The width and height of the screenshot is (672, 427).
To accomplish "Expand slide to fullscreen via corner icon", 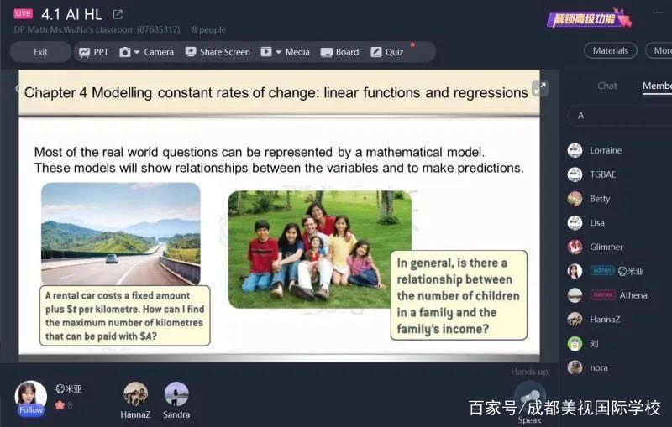I will (x=540, y=87).
